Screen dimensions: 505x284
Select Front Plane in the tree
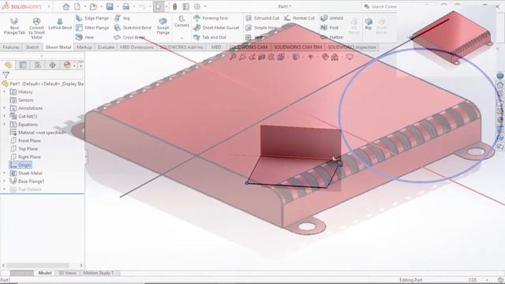point(25,140)
